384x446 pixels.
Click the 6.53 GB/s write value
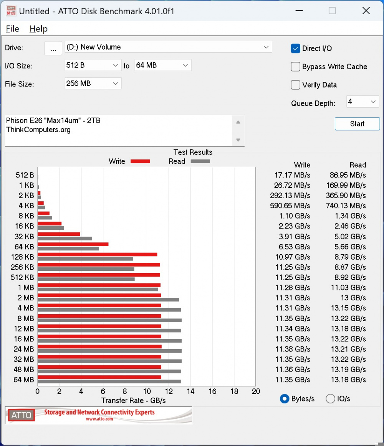click(x=295, y=247)
